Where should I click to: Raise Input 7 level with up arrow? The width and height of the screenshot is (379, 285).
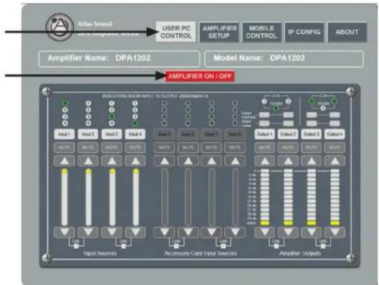(x=212, y=161)
